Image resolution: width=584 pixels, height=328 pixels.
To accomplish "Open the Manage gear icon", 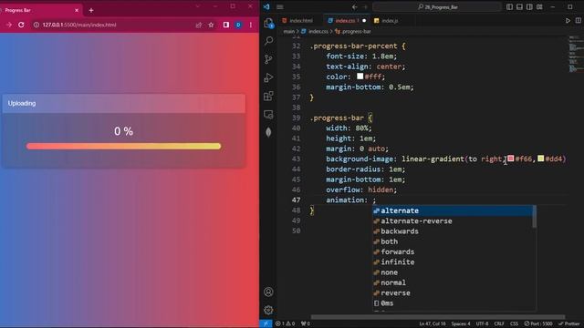I will tap(268, 310).
